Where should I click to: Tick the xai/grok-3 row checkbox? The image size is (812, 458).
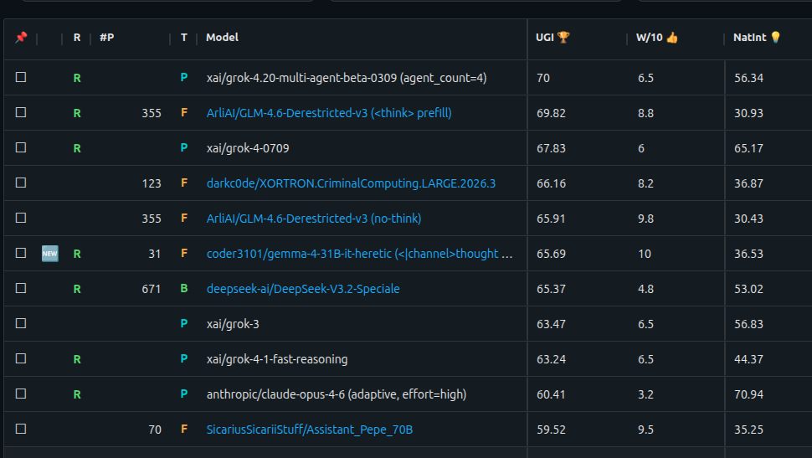pos(21,323)
